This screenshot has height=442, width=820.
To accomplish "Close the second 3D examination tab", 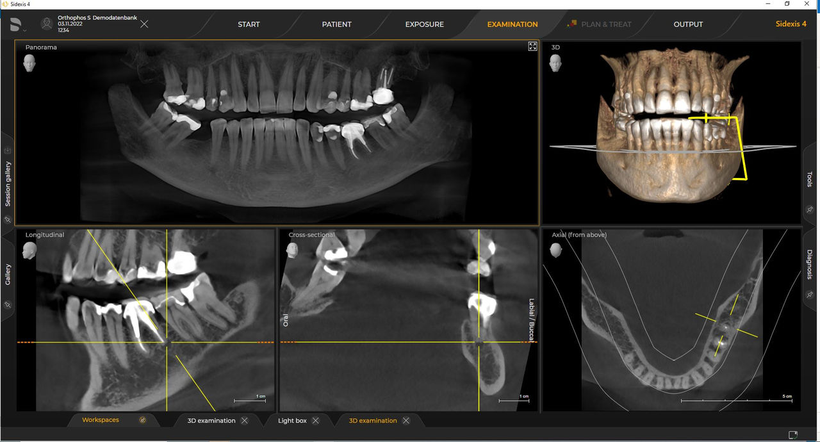I will [x=406, y=421].
